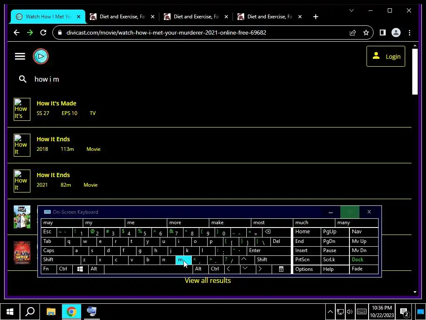
Task: Click the 'View all results' link
Action: (208, 280)
